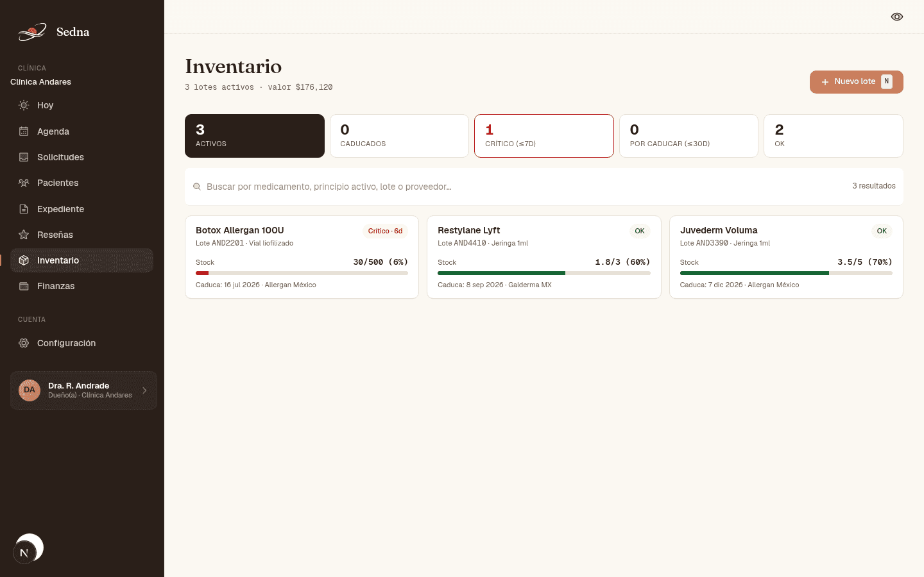Click 'Lote AND3390 · Jeringa 1ml' text
This screenshot has height=577, width=924.
725,243
